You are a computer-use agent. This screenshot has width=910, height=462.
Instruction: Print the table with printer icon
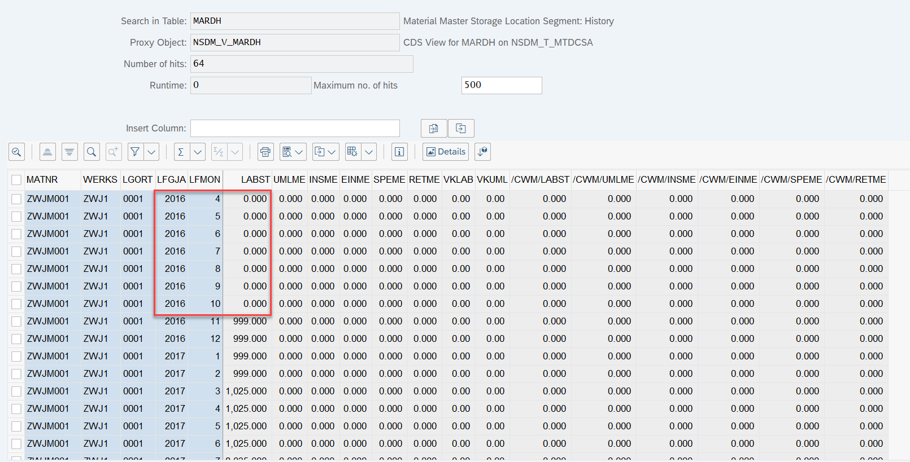pyautogui.click(x=265, y=152)
